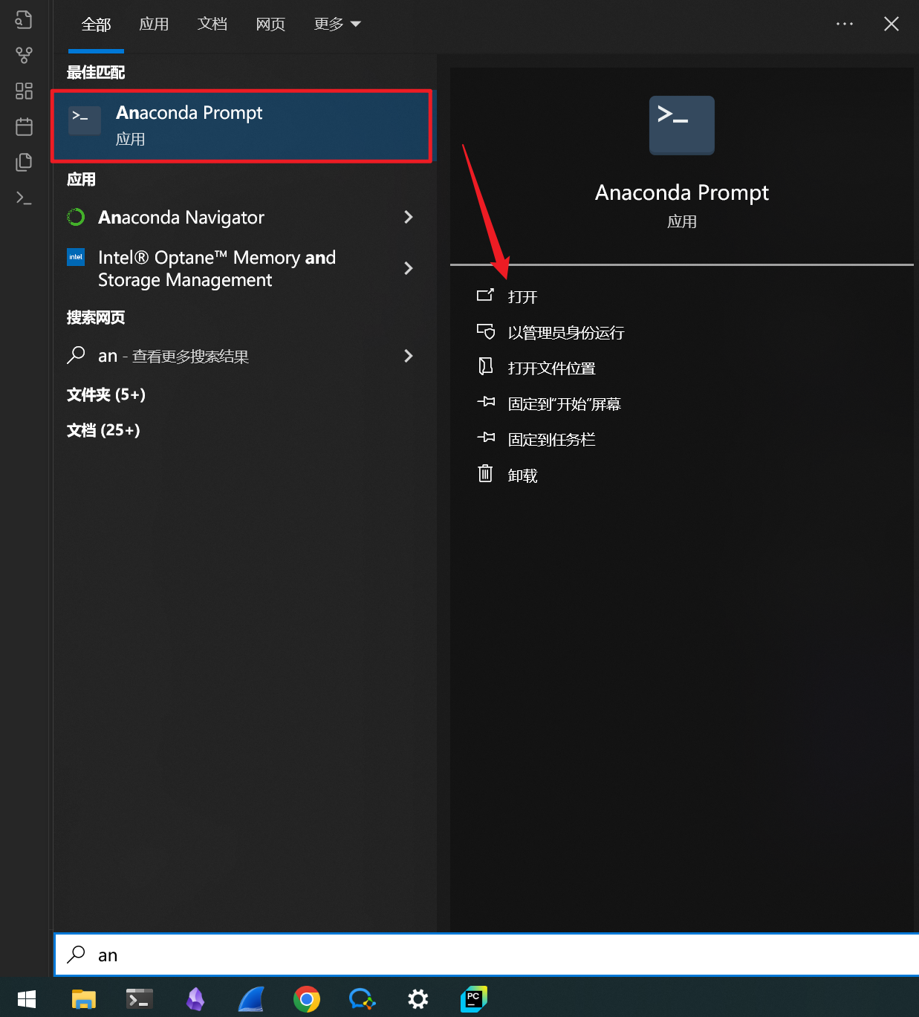Click the Intel Optane app icon
Viewport: 919px width, 1017px height.
(x=76, y=257)
